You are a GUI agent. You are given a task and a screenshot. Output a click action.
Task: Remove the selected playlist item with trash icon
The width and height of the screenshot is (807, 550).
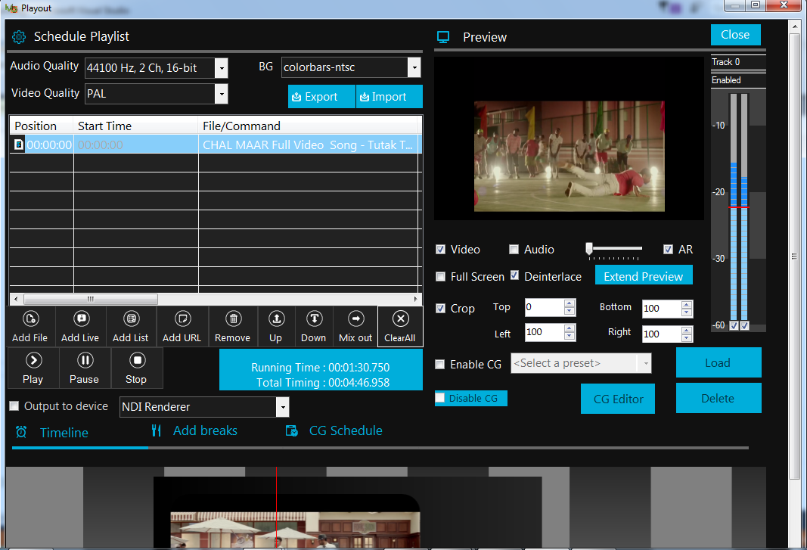tap(233, 327)
